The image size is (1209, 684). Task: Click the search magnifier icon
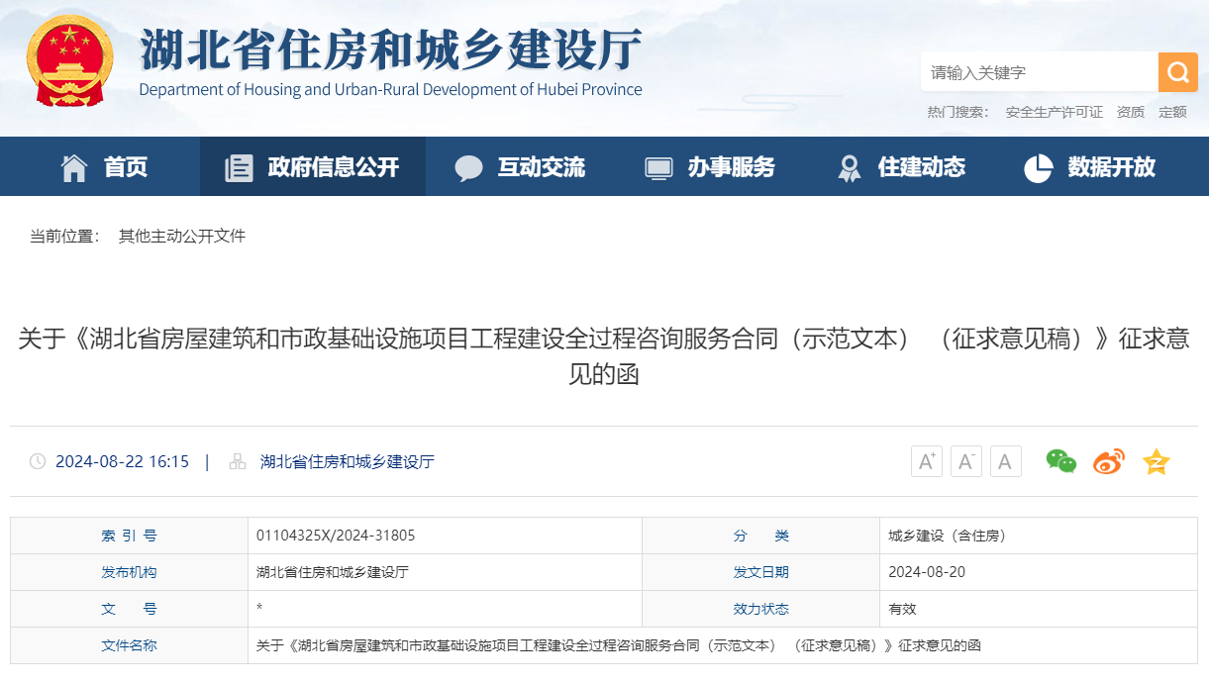click(1177, 71)
